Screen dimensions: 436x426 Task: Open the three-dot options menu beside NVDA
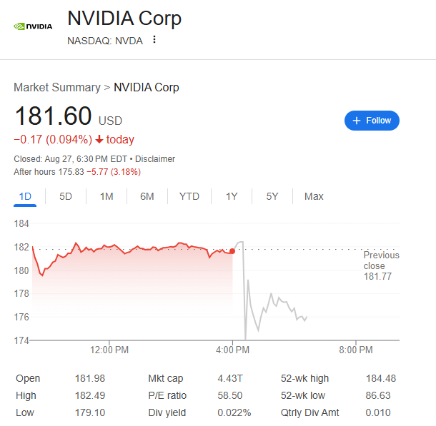point(154,40)
